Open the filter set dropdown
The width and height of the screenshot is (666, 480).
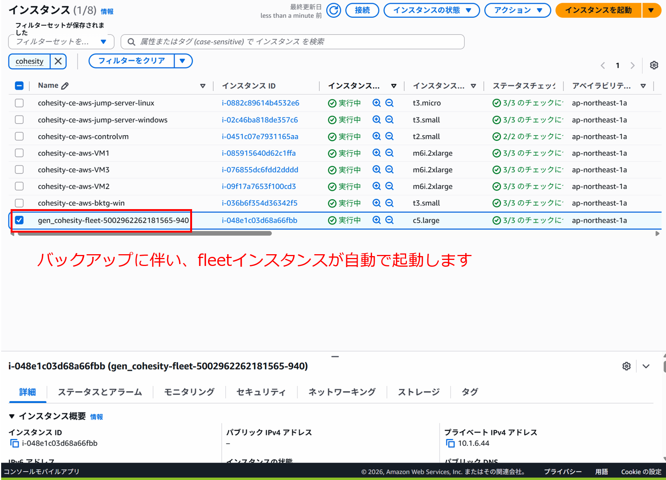pyautogui.click(x=61, y=42)
